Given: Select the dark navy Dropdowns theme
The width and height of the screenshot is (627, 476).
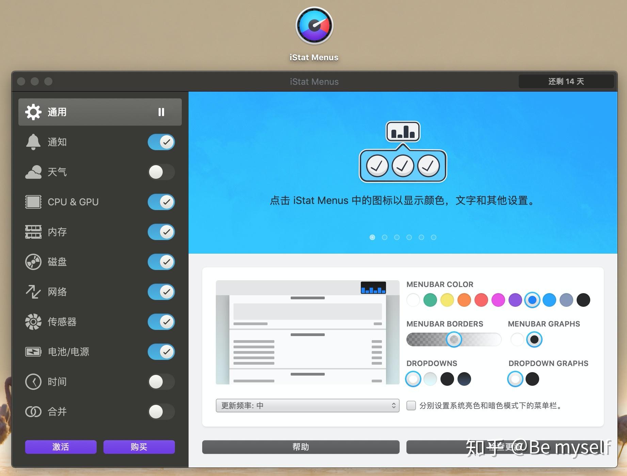Looking at the screenshot, I should click(464, 379).
